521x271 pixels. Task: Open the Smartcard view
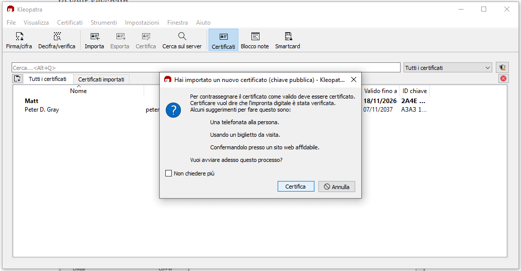click(x=287, y=40)
